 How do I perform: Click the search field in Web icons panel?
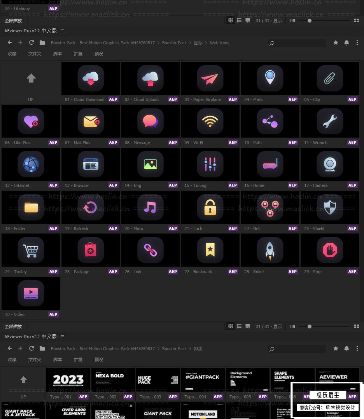297,43
